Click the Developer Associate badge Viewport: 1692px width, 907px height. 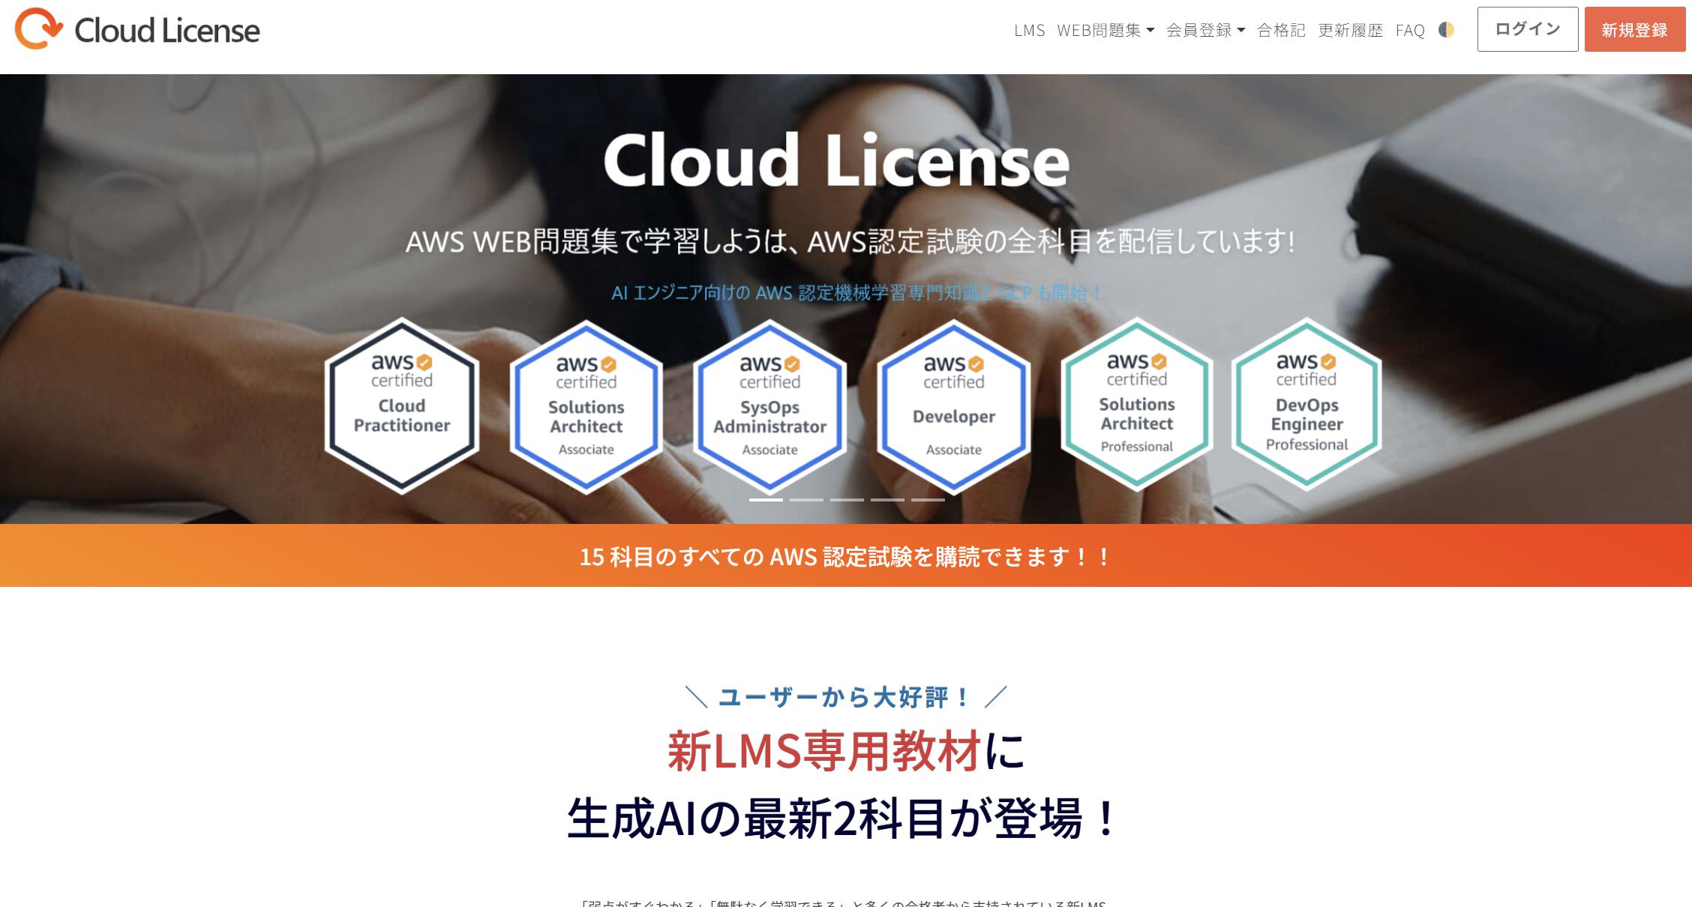953,407
